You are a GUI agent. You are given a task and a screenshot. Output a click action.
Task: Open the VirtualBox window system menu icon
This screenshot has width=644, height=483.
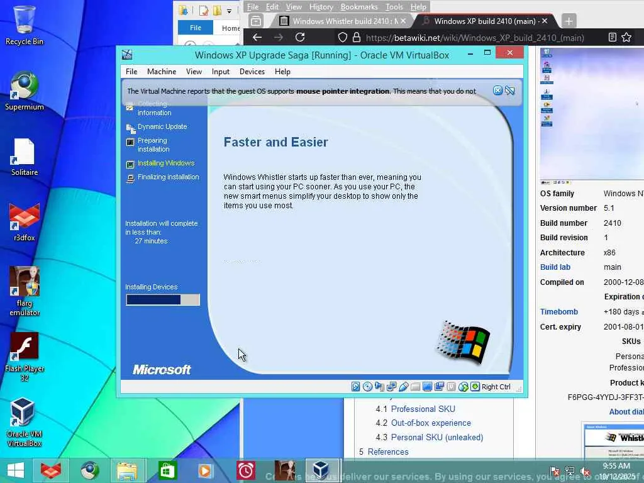point(127,55)
